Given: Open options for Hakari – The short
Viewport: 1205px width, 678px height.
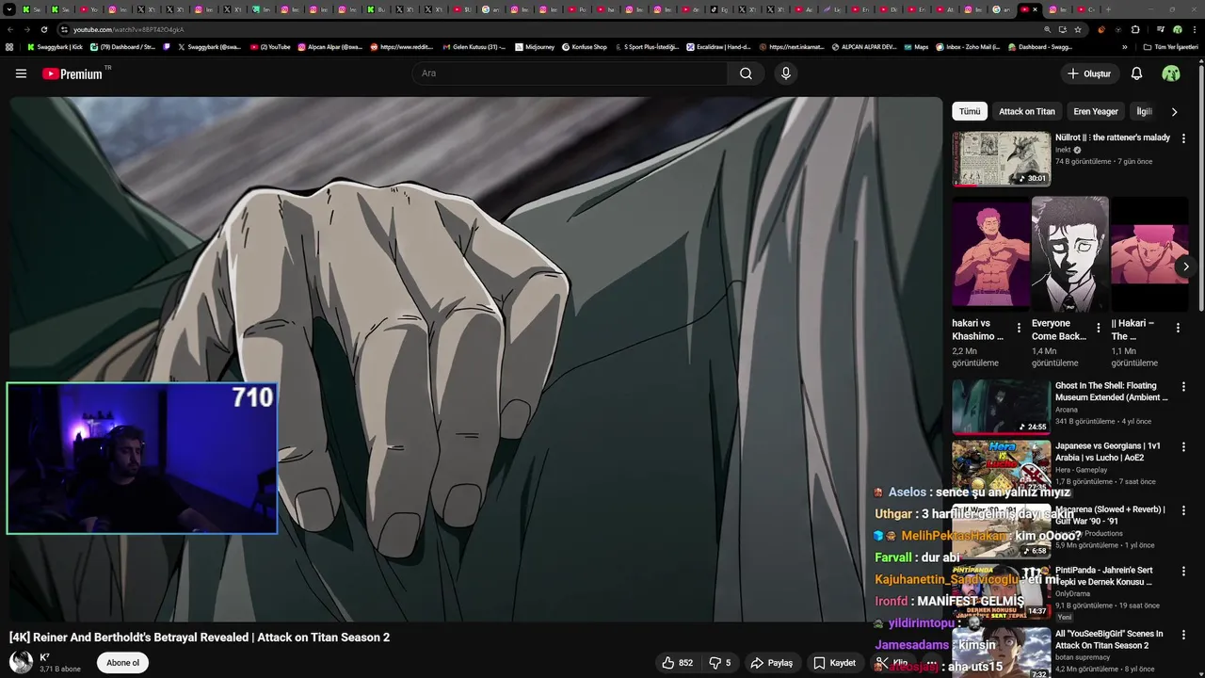Looking at the screenshot, I should click(1178, 328).
